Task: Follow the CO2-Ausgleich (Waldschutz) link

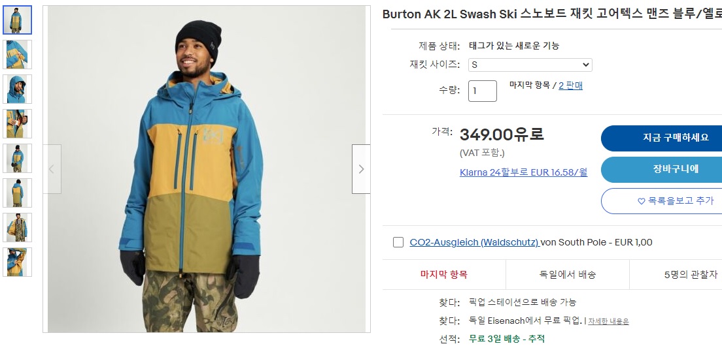Action: tap(474, 242)
